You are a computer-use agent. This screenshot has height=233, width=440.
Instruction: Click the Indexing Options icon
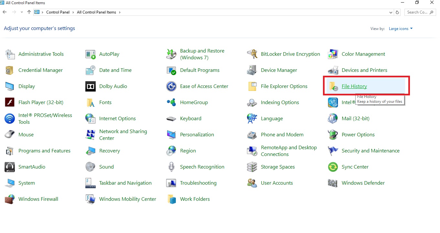point(252,102)
